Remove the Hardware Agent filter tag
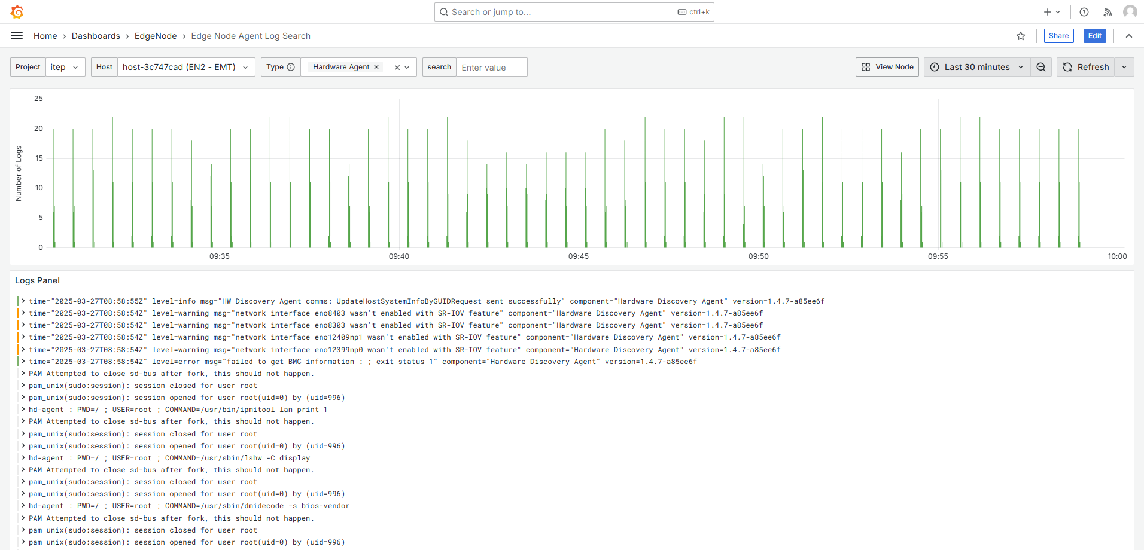The height and width of the screenshot is (550, 1144). click(376, 67)
